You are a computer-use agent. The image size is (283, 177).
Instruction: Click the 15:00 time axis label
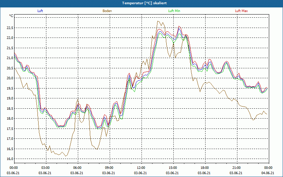[173, 167]
